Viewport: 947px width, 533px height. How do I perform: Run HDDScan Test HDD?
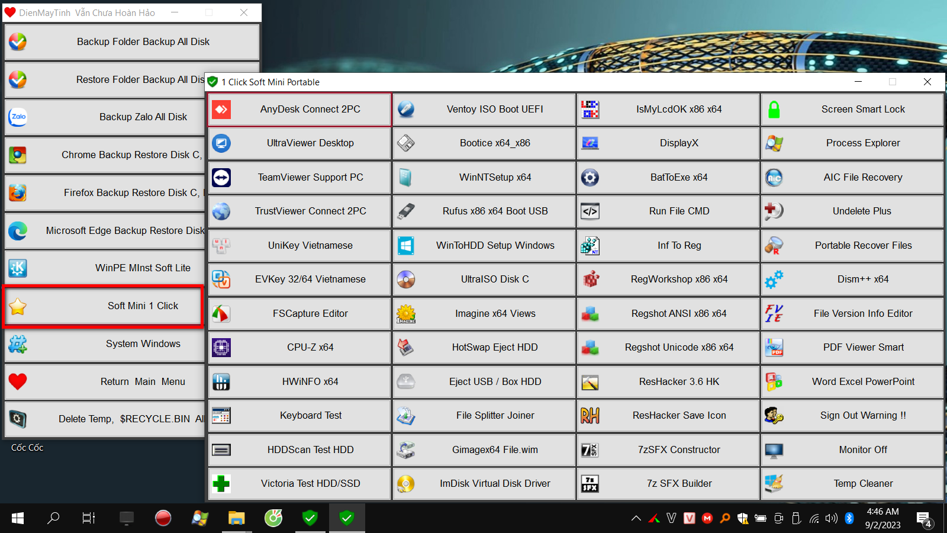[x=299, y=450]
